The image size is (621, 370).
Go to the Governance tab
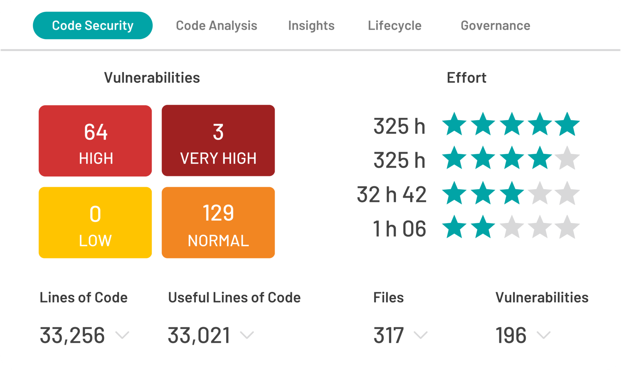(495, 26)
